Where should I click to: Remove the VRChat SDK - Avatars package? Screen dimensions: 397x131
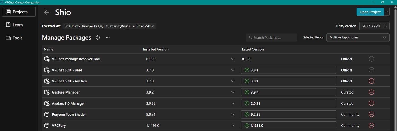371,81
